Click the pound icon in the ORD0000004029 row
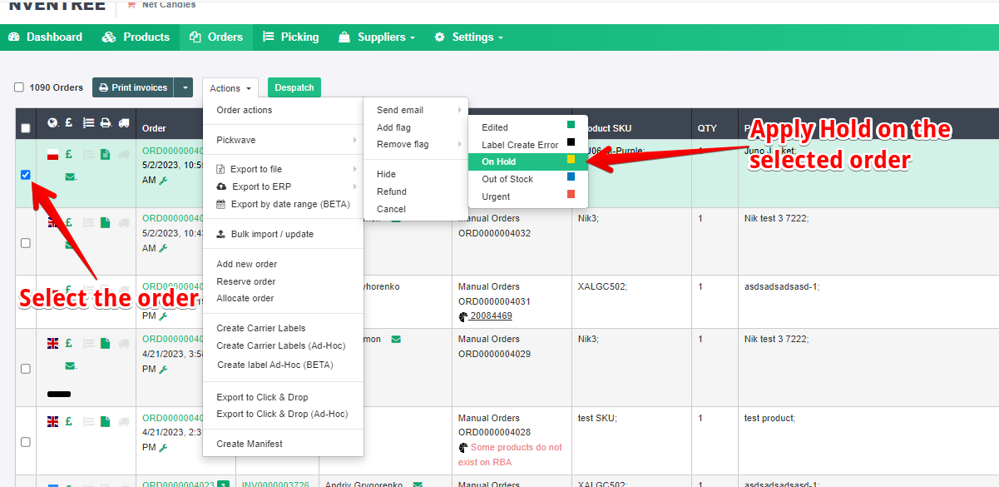Viewport: 999px width, 487px height. [x=69, y=343]
